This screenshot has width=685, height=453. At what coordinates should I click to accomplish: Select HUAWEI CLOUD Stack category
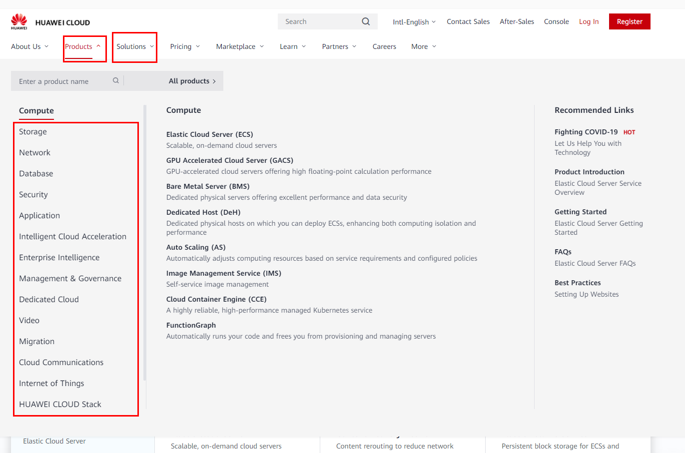pos(60,405)
